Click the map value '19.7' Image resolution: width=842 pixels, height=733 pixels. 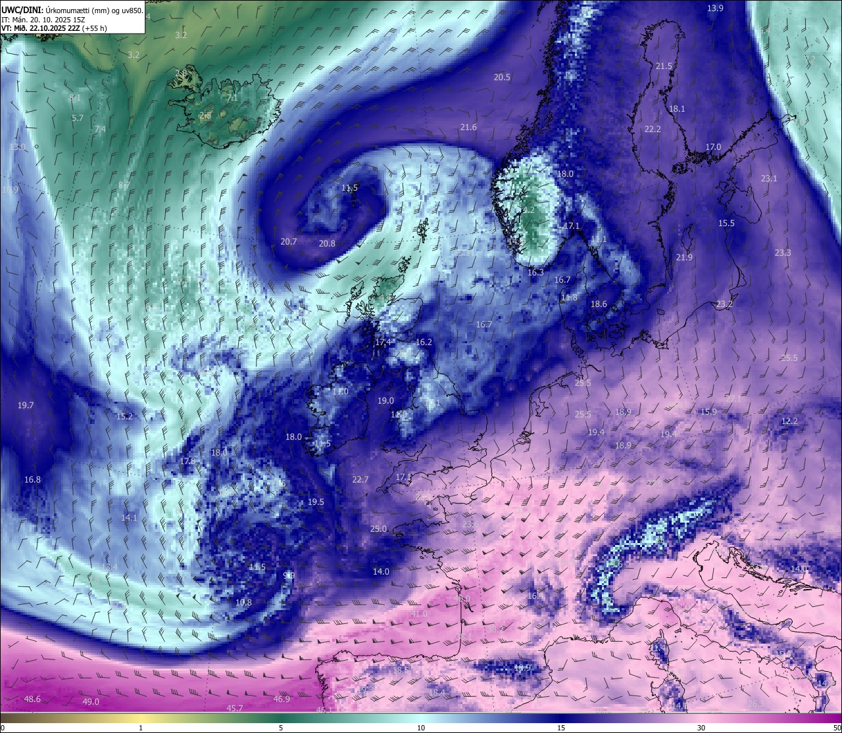26,406
